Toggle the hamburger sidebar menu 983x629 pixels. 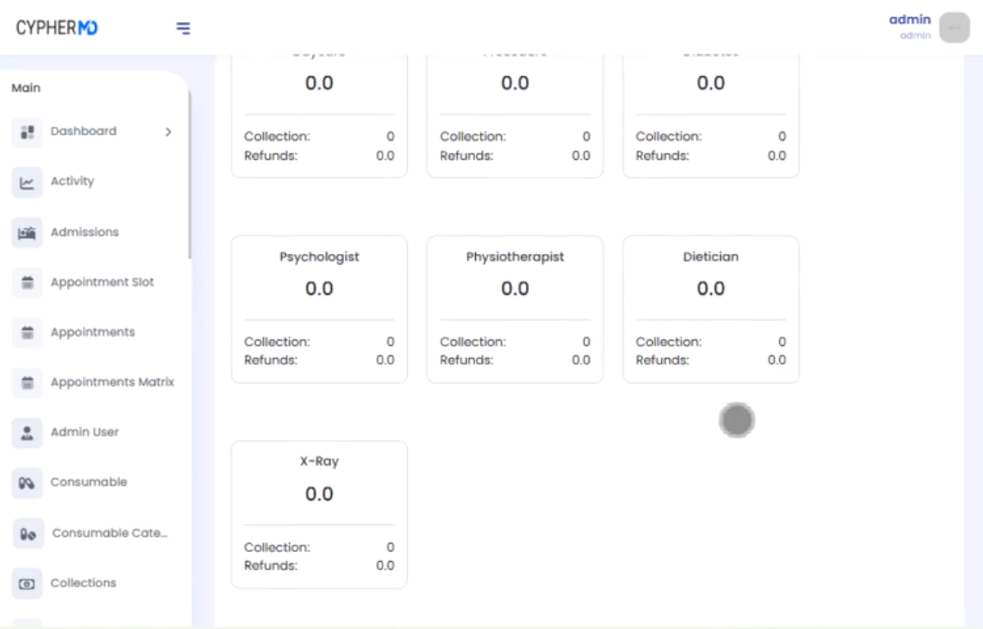(183, 29)
